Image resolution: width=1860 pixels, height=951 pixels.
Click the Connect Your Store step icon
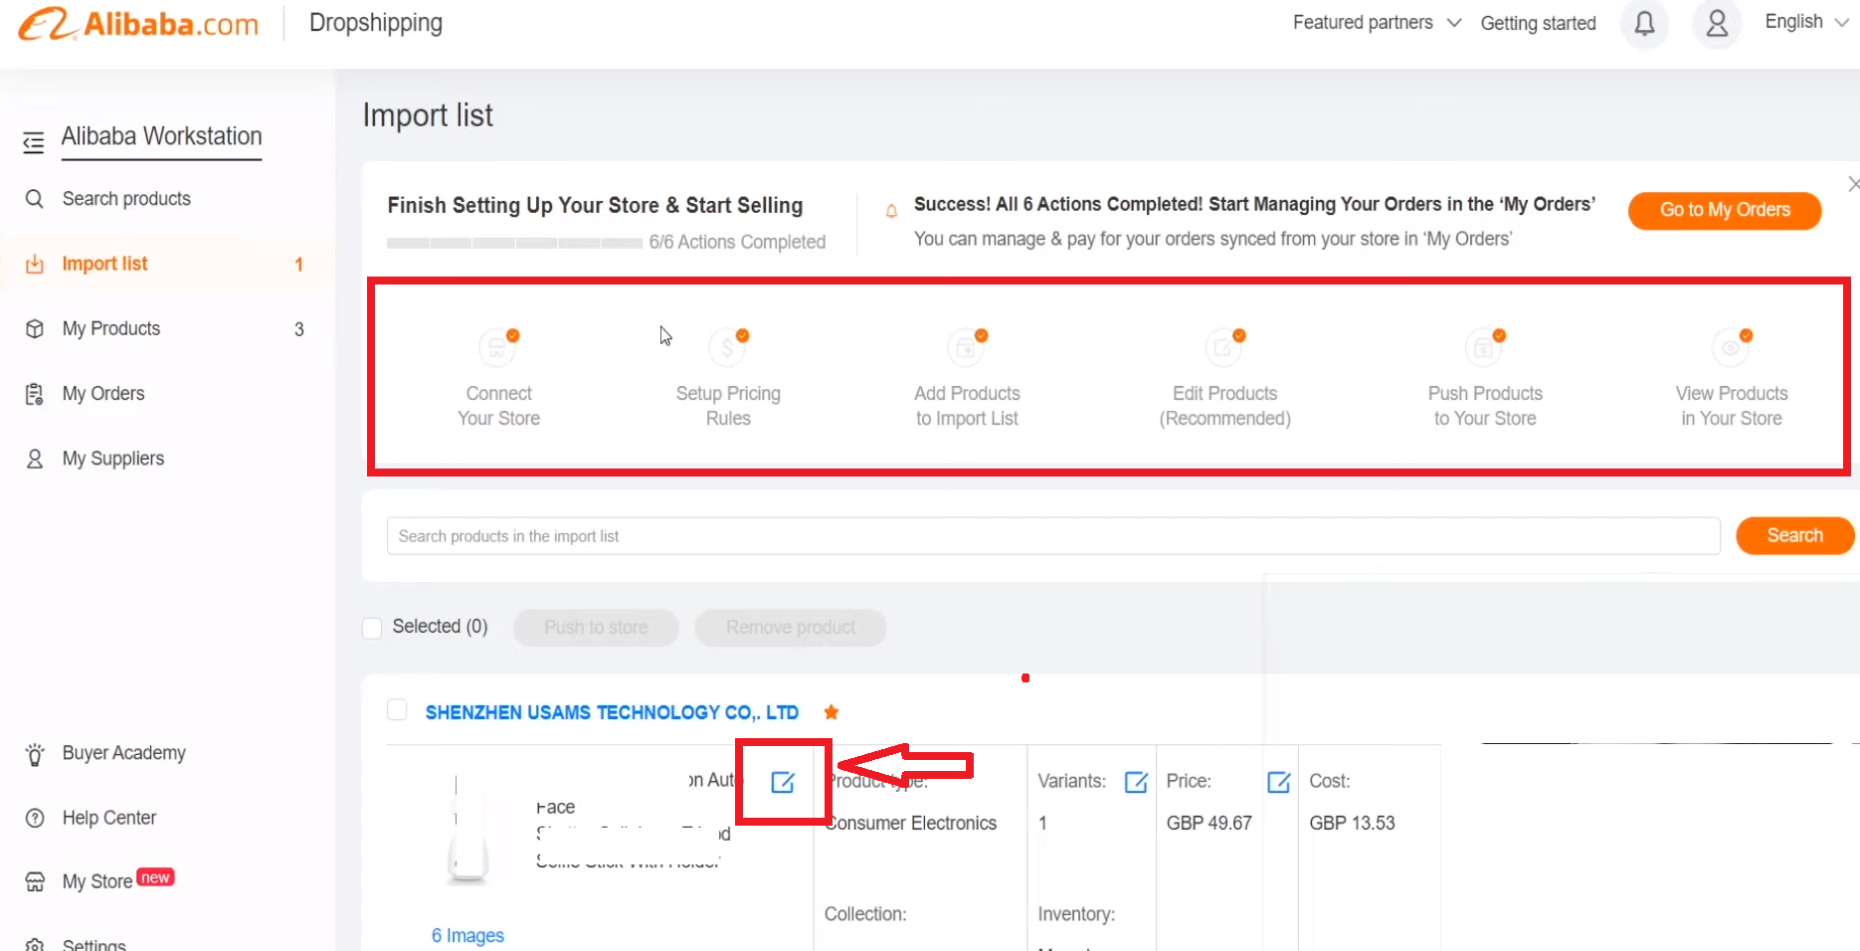[x=498, y=347]
